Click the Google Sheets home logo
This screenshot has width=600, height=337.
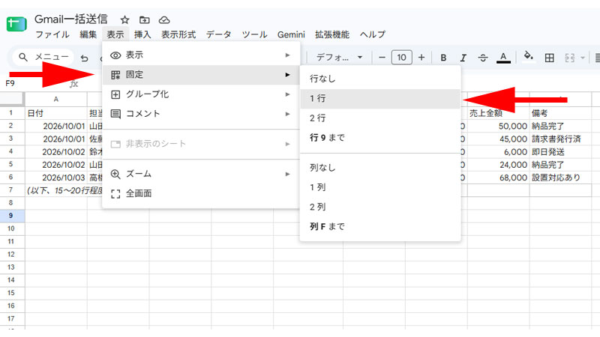coord(16,24)
